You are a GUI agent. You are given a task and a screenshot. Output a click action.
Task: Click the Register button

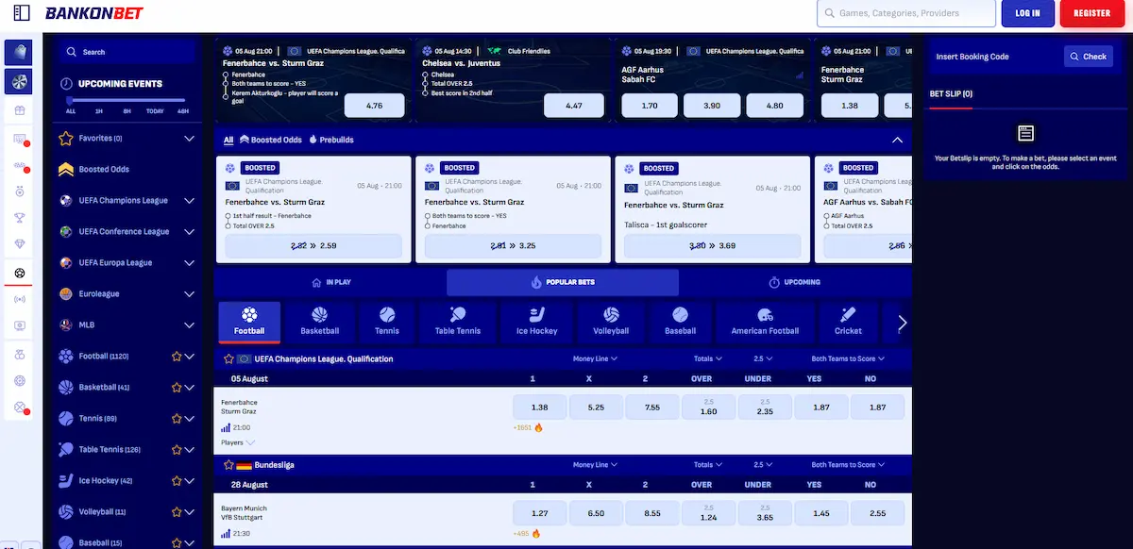coord(1092,13)
